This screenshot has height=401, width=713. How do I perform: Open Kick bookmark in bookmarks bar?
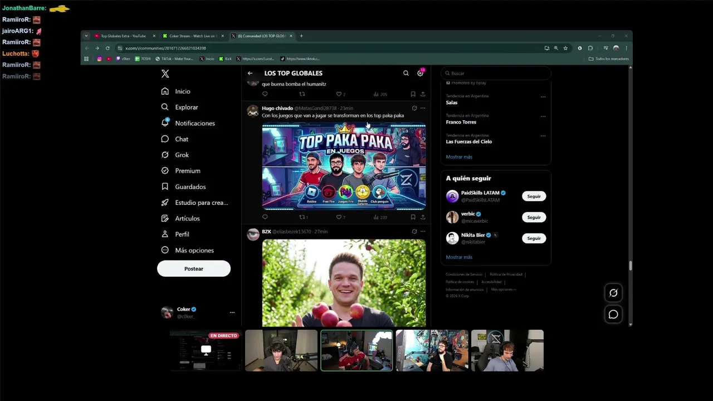tap(225, 58)
